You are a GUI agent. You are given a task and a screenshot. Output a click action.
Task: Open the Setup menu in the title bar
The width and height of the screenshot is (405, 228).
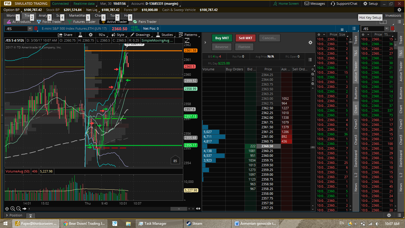coord(370,4)
